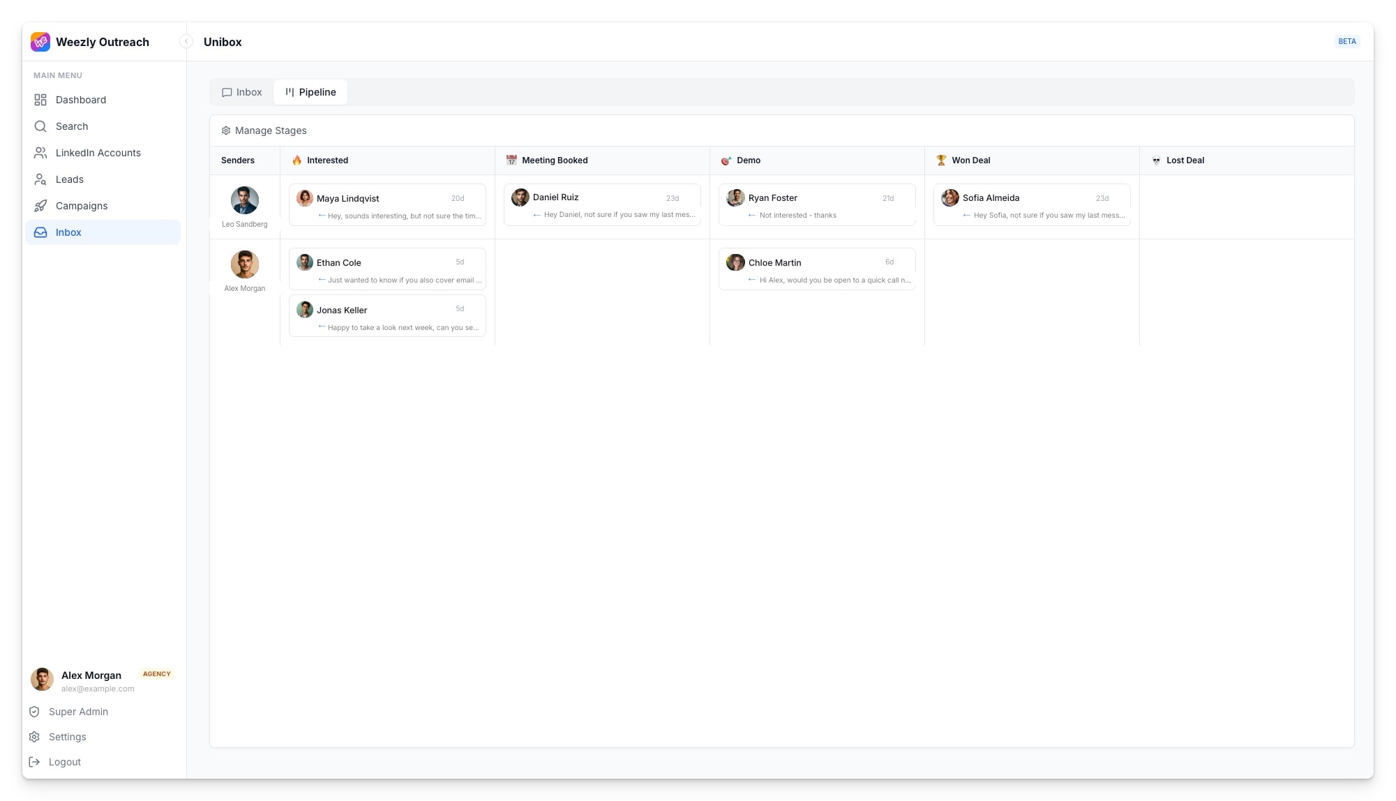Open the Campaigns section
1396x801 pixels.
click(103, 206)
